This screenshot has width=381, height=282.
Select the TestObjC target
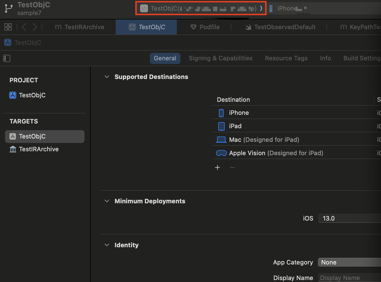pyautogui.click(x=45, y=137)
